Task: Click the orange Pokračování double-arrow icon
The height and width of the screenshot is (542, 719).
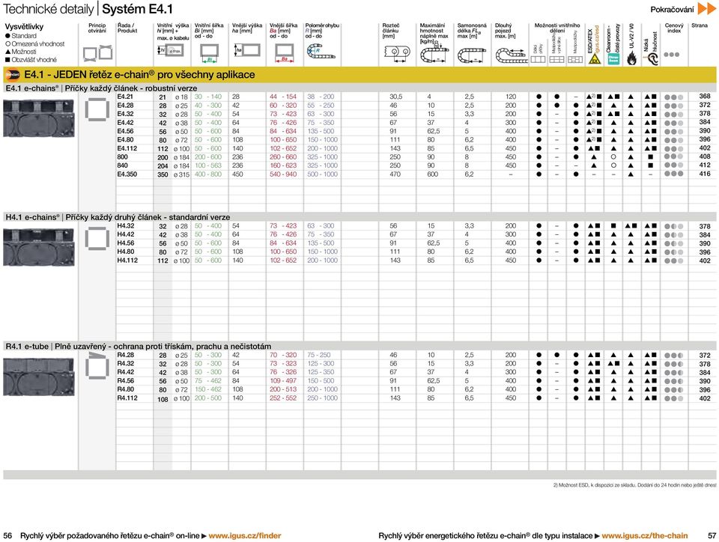Action: 706,9
